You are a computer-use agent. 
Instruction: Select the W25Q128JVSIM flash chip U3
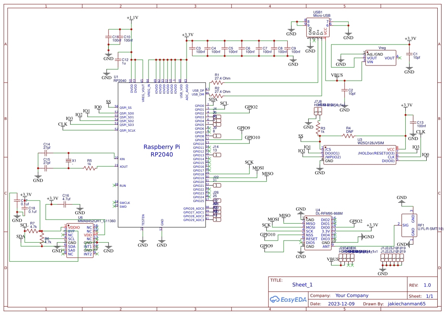(360, 154)
